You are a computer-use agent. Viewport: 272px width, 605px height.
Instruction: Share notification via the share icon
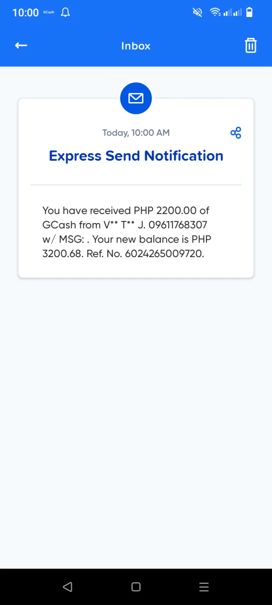coord(236,133)
